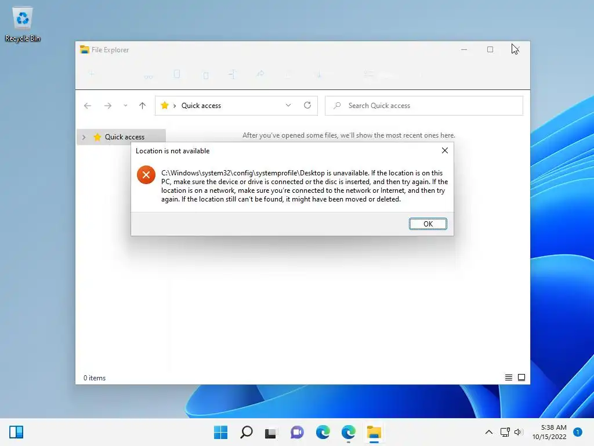Click the faded Rename toolbar icon
The height and width of the screenshot is (446, 594).
[x=233, y=74]
